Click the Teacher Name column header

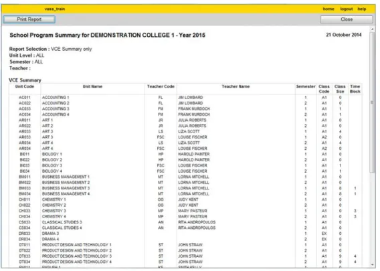coord(235,86)
